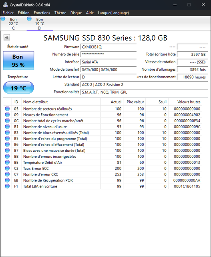Close the CrystalDiskInfo window
This screenshot has height=257, width=211.
point(203,5)
